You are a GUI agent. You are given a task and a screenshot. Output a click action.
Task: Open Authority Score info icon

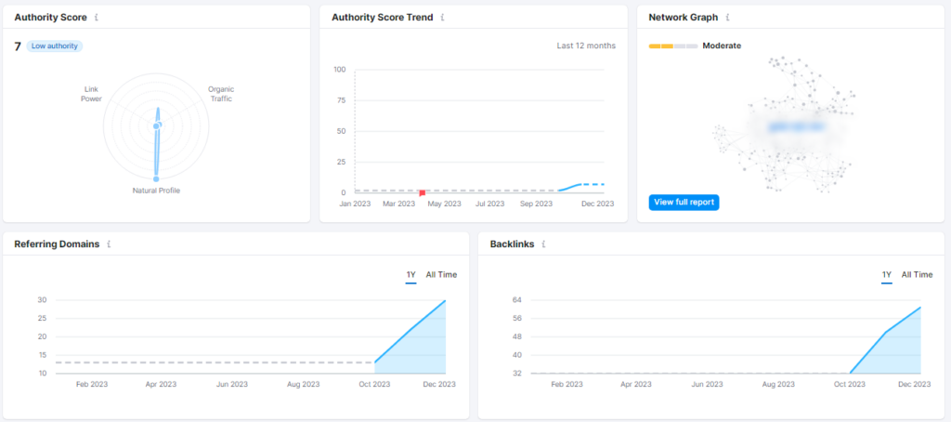pyautogui.click(x=97, y=18)
